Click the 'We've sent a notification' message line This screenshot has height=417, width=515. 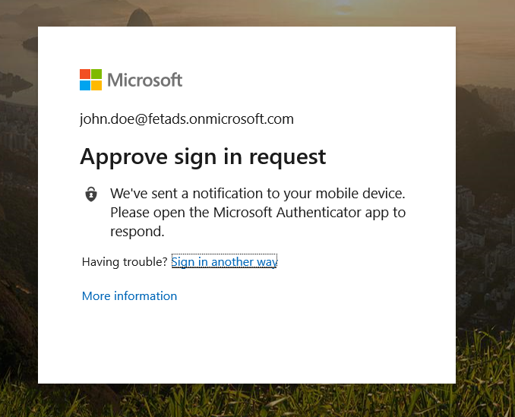pos(257,193)
